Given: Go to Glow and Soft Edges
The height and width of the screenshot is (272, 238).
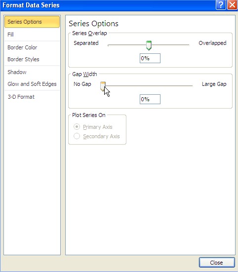Looking at the screenshot, I should [x=32, y=84].
